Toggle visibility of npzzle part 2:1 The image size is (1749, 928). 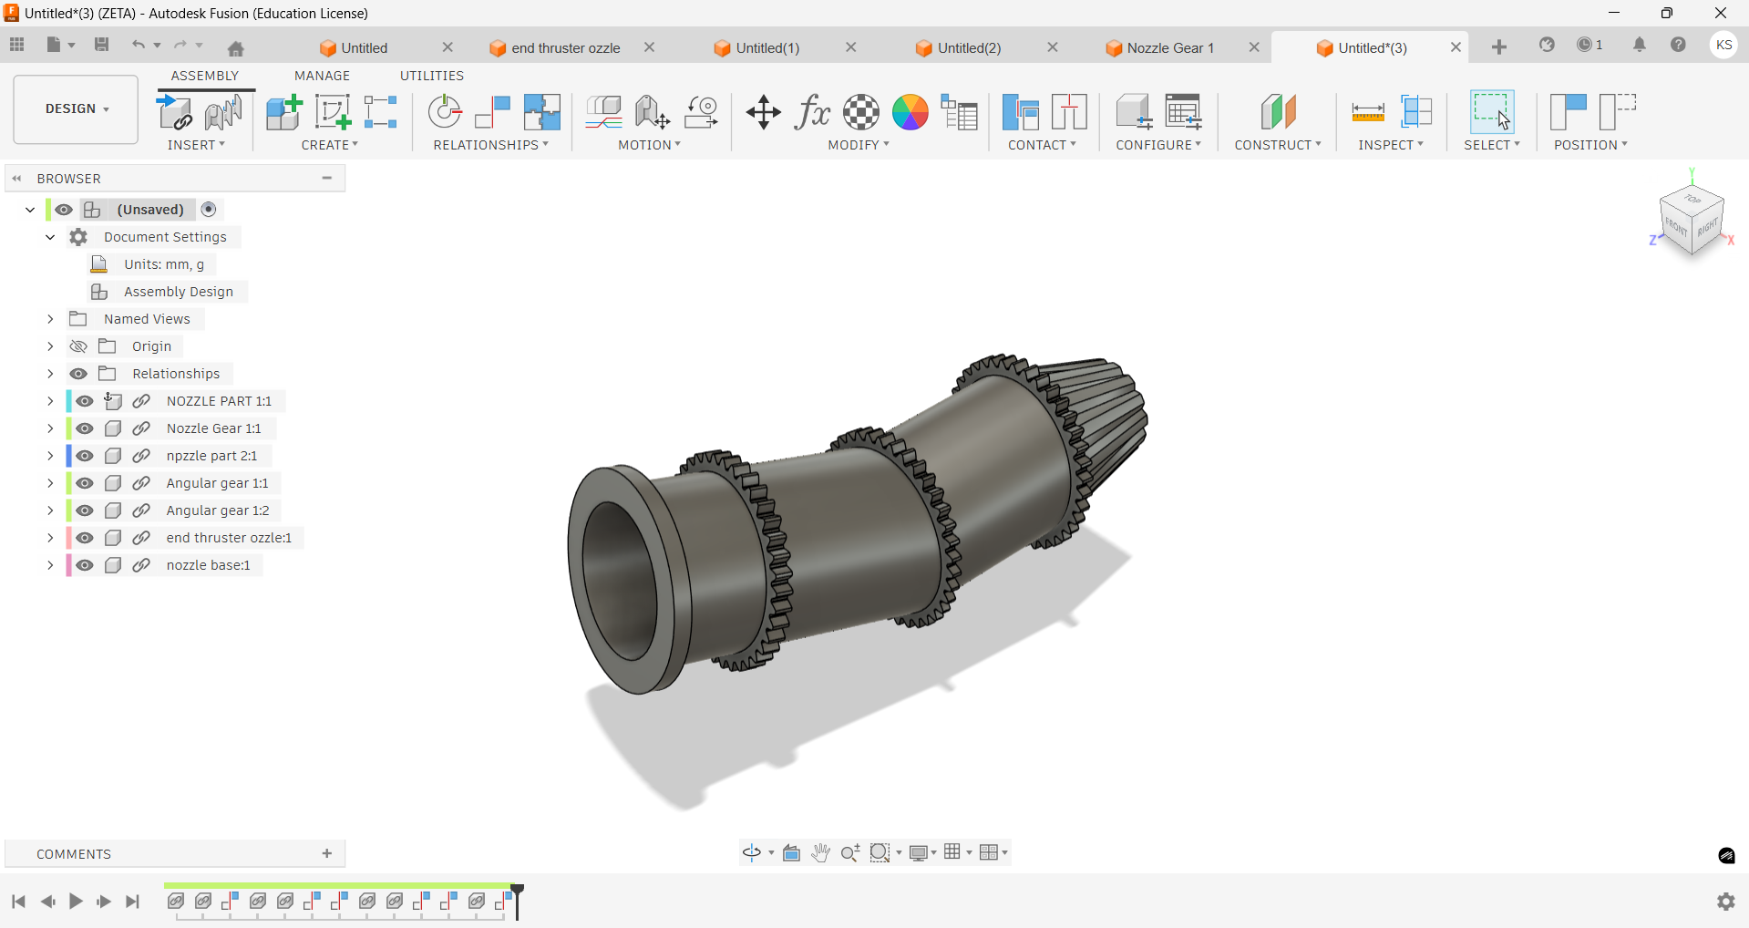pyautogui.click(x=85, y=456)
